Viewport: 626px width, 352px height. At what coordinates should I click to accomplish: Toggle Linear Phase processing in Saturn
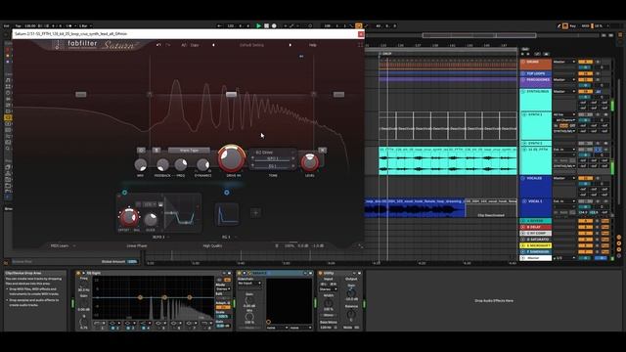pyautogui.click(x=137, y=245)
